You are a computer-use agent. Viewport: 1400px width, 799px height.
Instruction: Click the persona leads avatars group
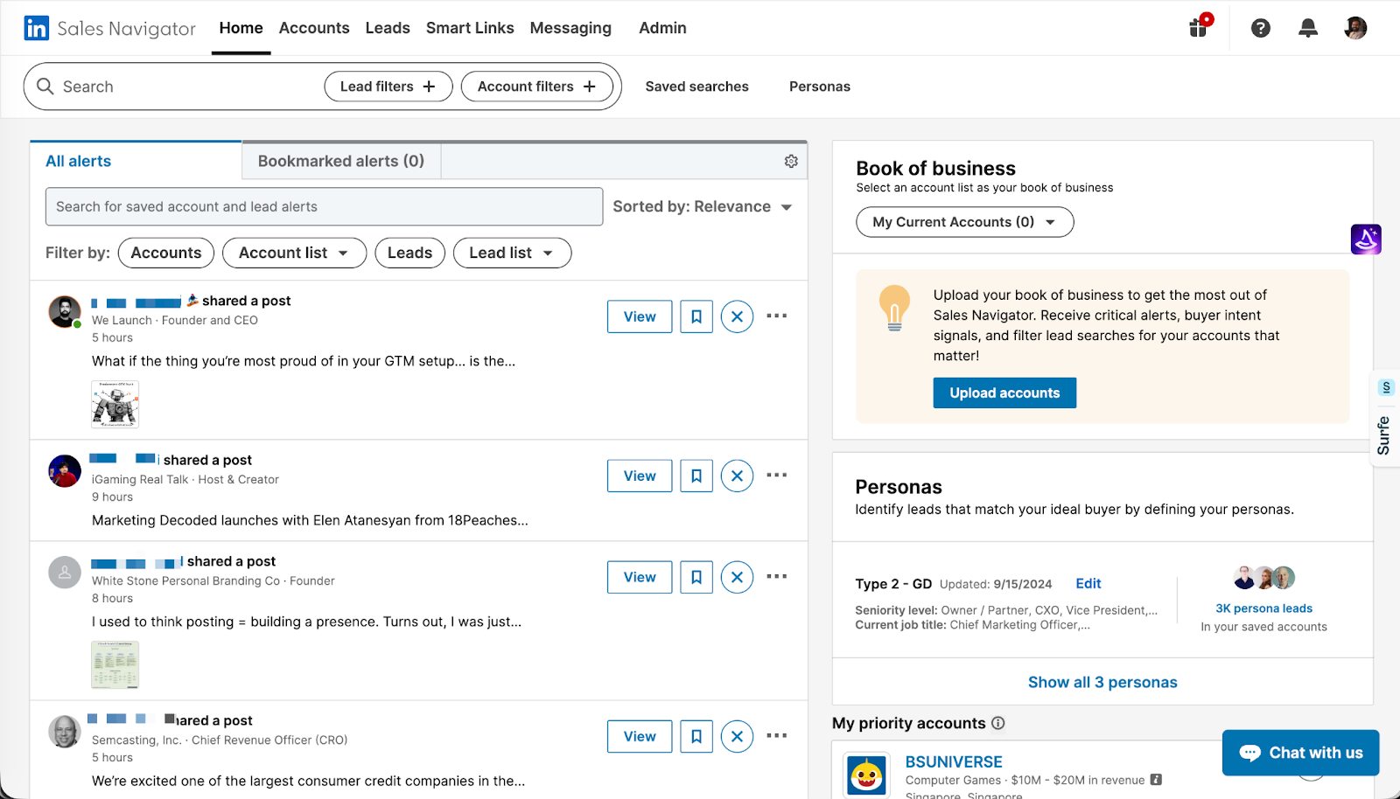click(1264, 578)
